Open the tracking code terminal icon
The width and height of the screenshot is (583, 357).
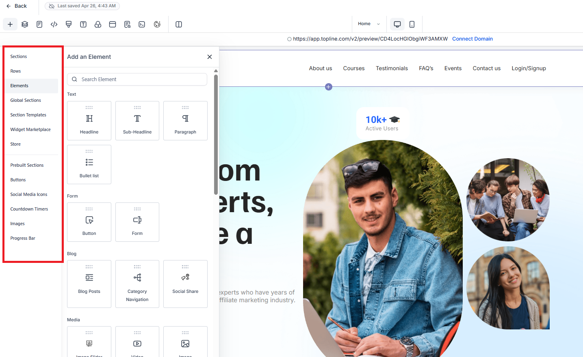pos(142,24)
